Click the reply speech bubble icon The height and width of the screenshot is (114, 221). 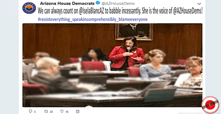(x=30, y=111)
